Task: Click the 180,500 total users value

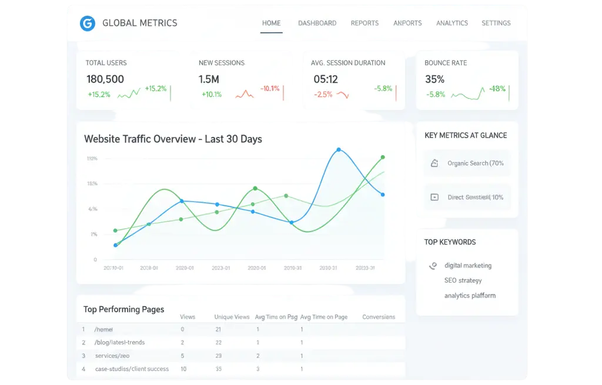Action: tap(105, 79)
